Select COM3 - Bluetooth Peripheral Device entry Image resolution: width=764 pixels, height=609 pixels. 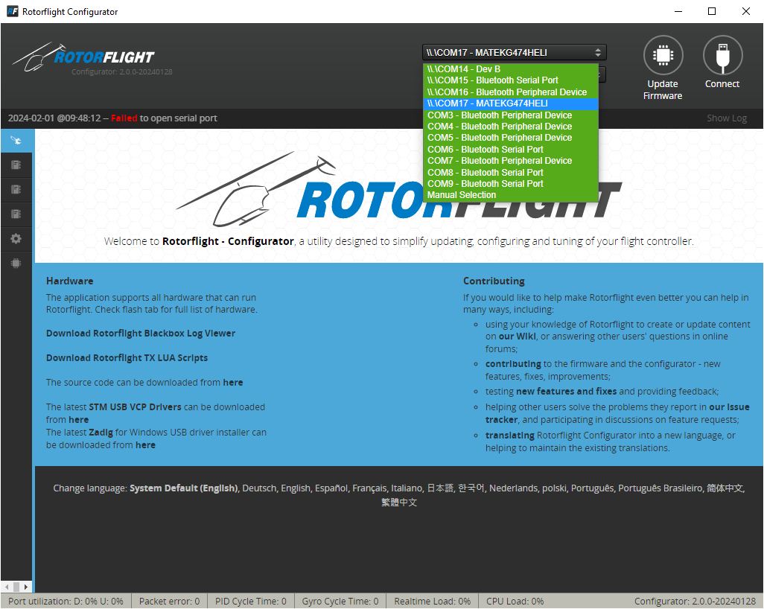point(500,115)
